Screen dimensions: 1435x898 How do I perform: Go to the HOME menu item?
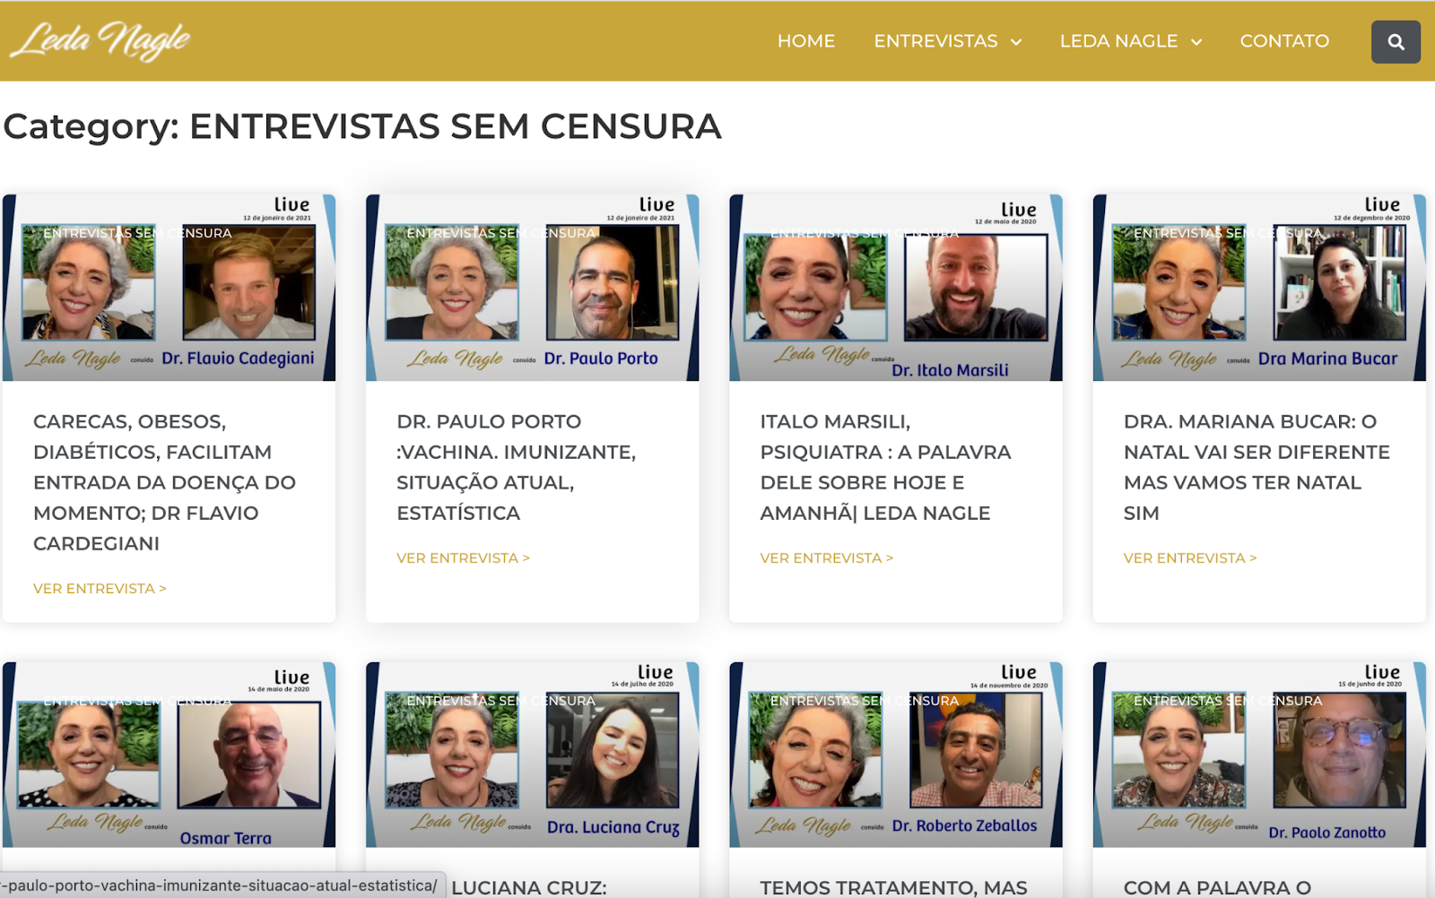pos(806,41)
